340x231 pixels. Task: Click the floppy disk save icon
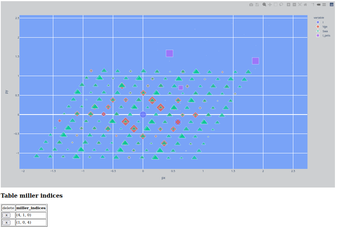pos(257,5)
